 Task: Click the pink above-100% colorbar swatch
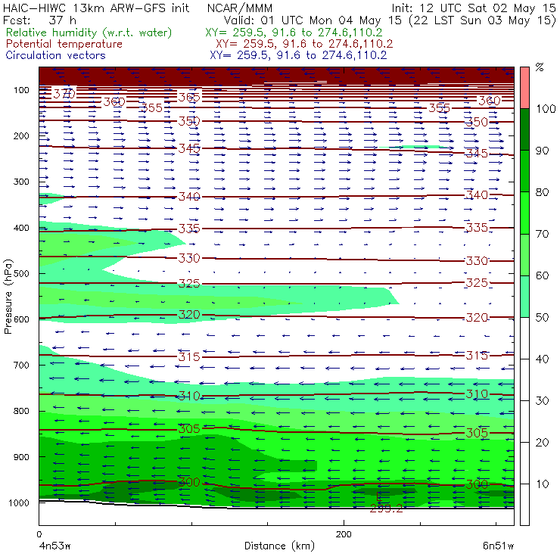click(x=524, y=88)
